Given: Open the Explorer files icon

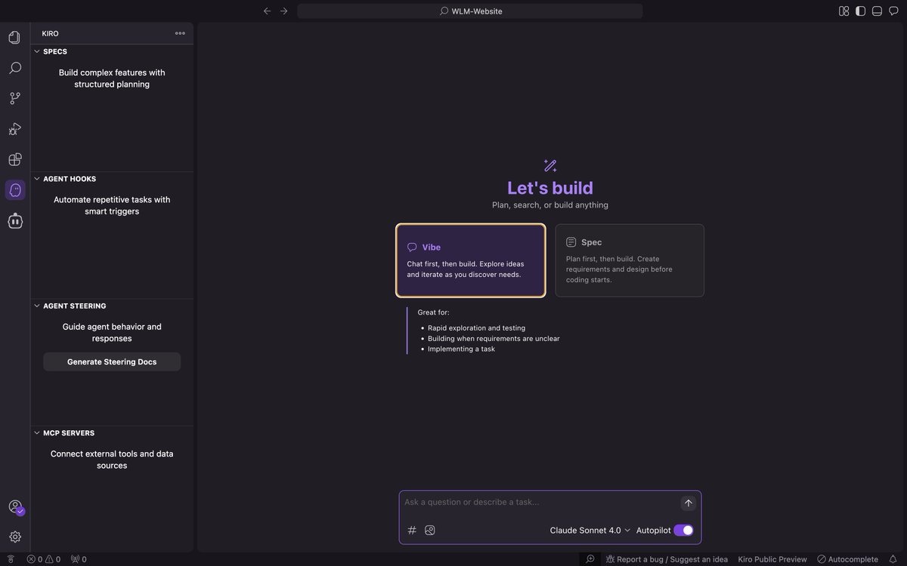Looking at the screenshot, I should point(14,37).
